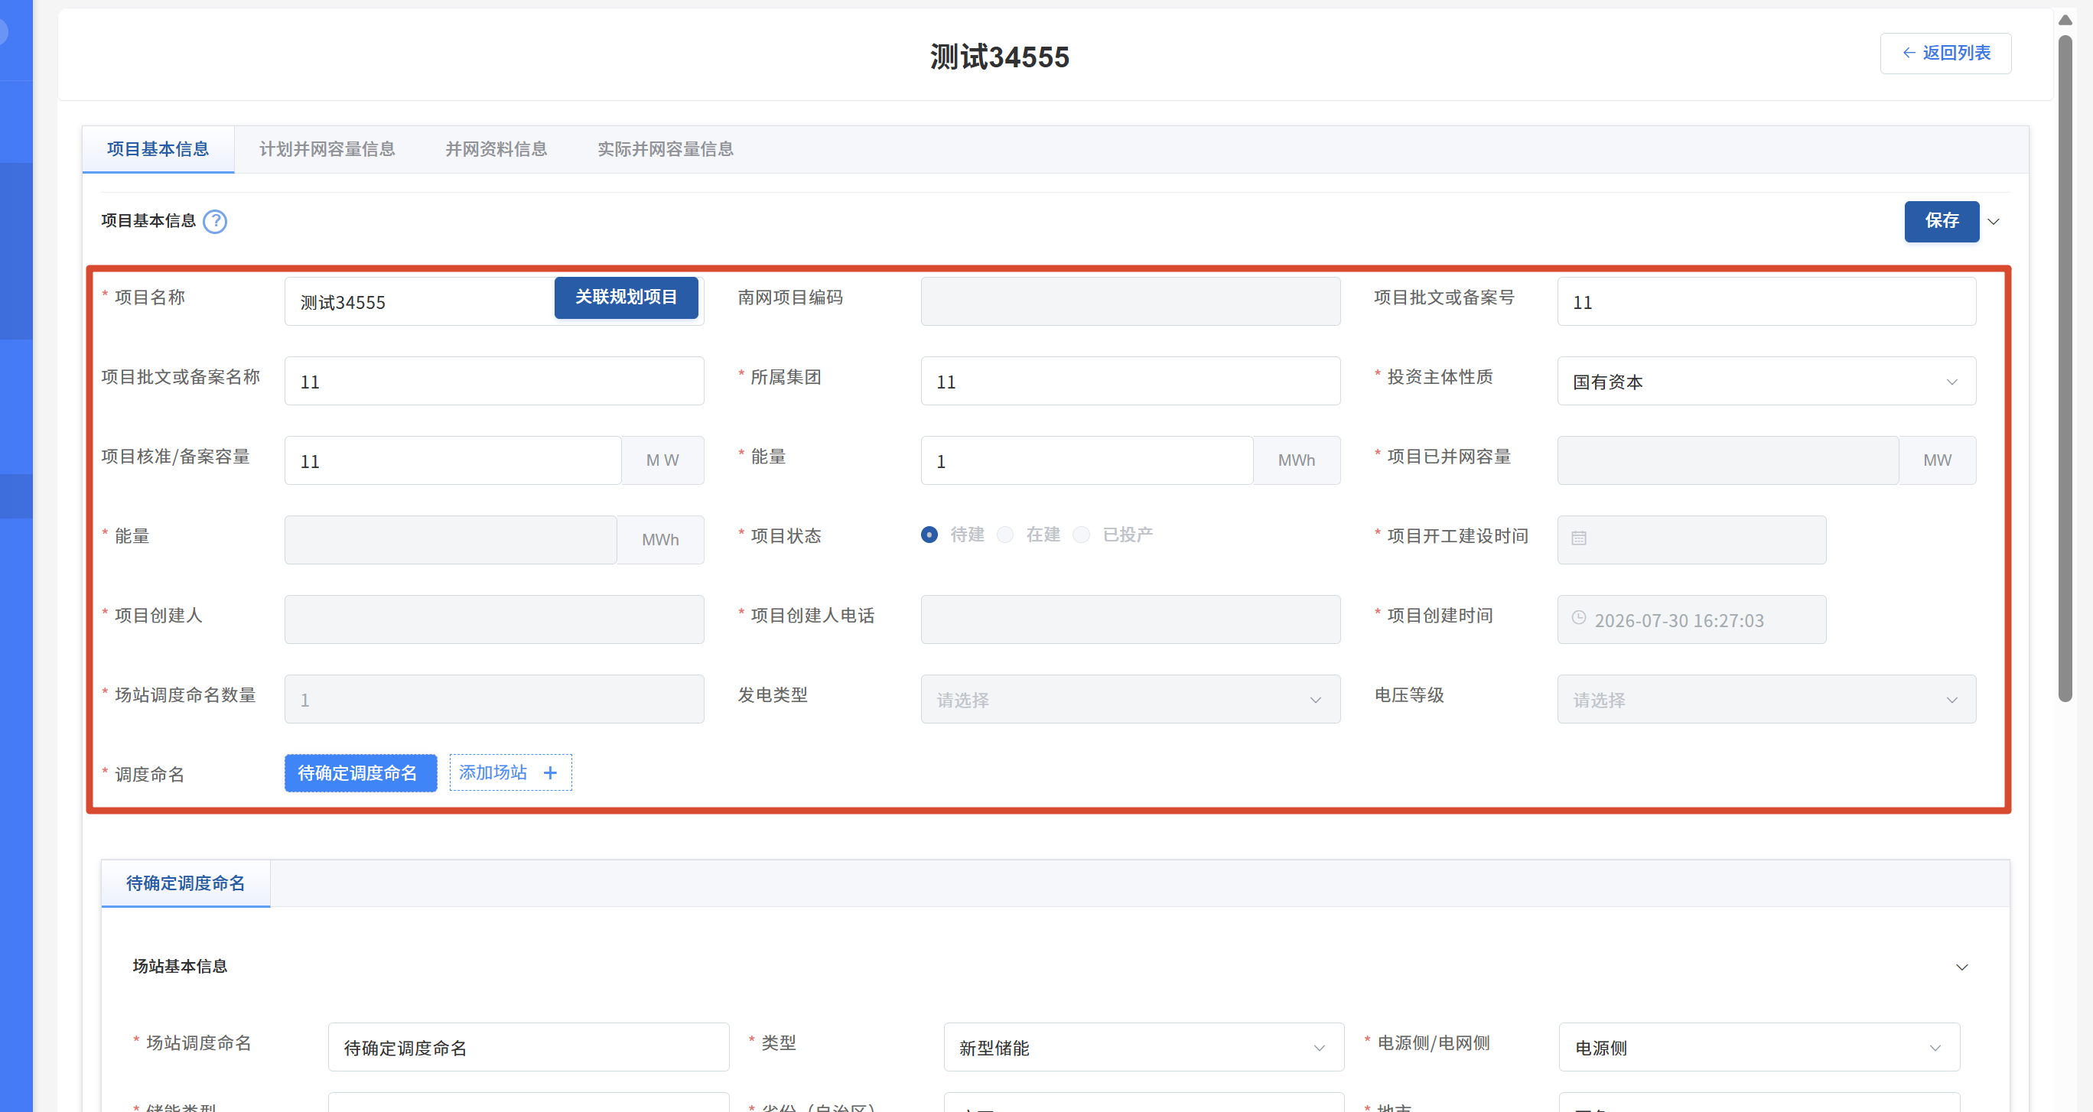This screenshot has width=2093, height=1112.
Task: Click the page title 测试34555
Action: (999, 57)
